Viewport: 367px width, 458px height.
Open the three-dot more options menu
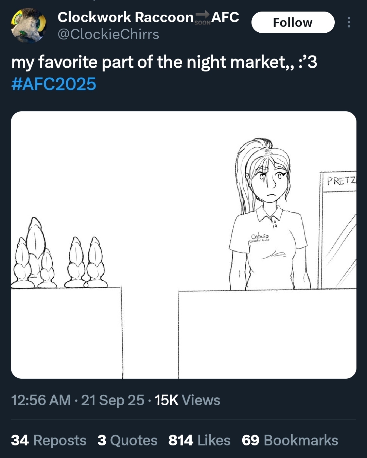349,22
